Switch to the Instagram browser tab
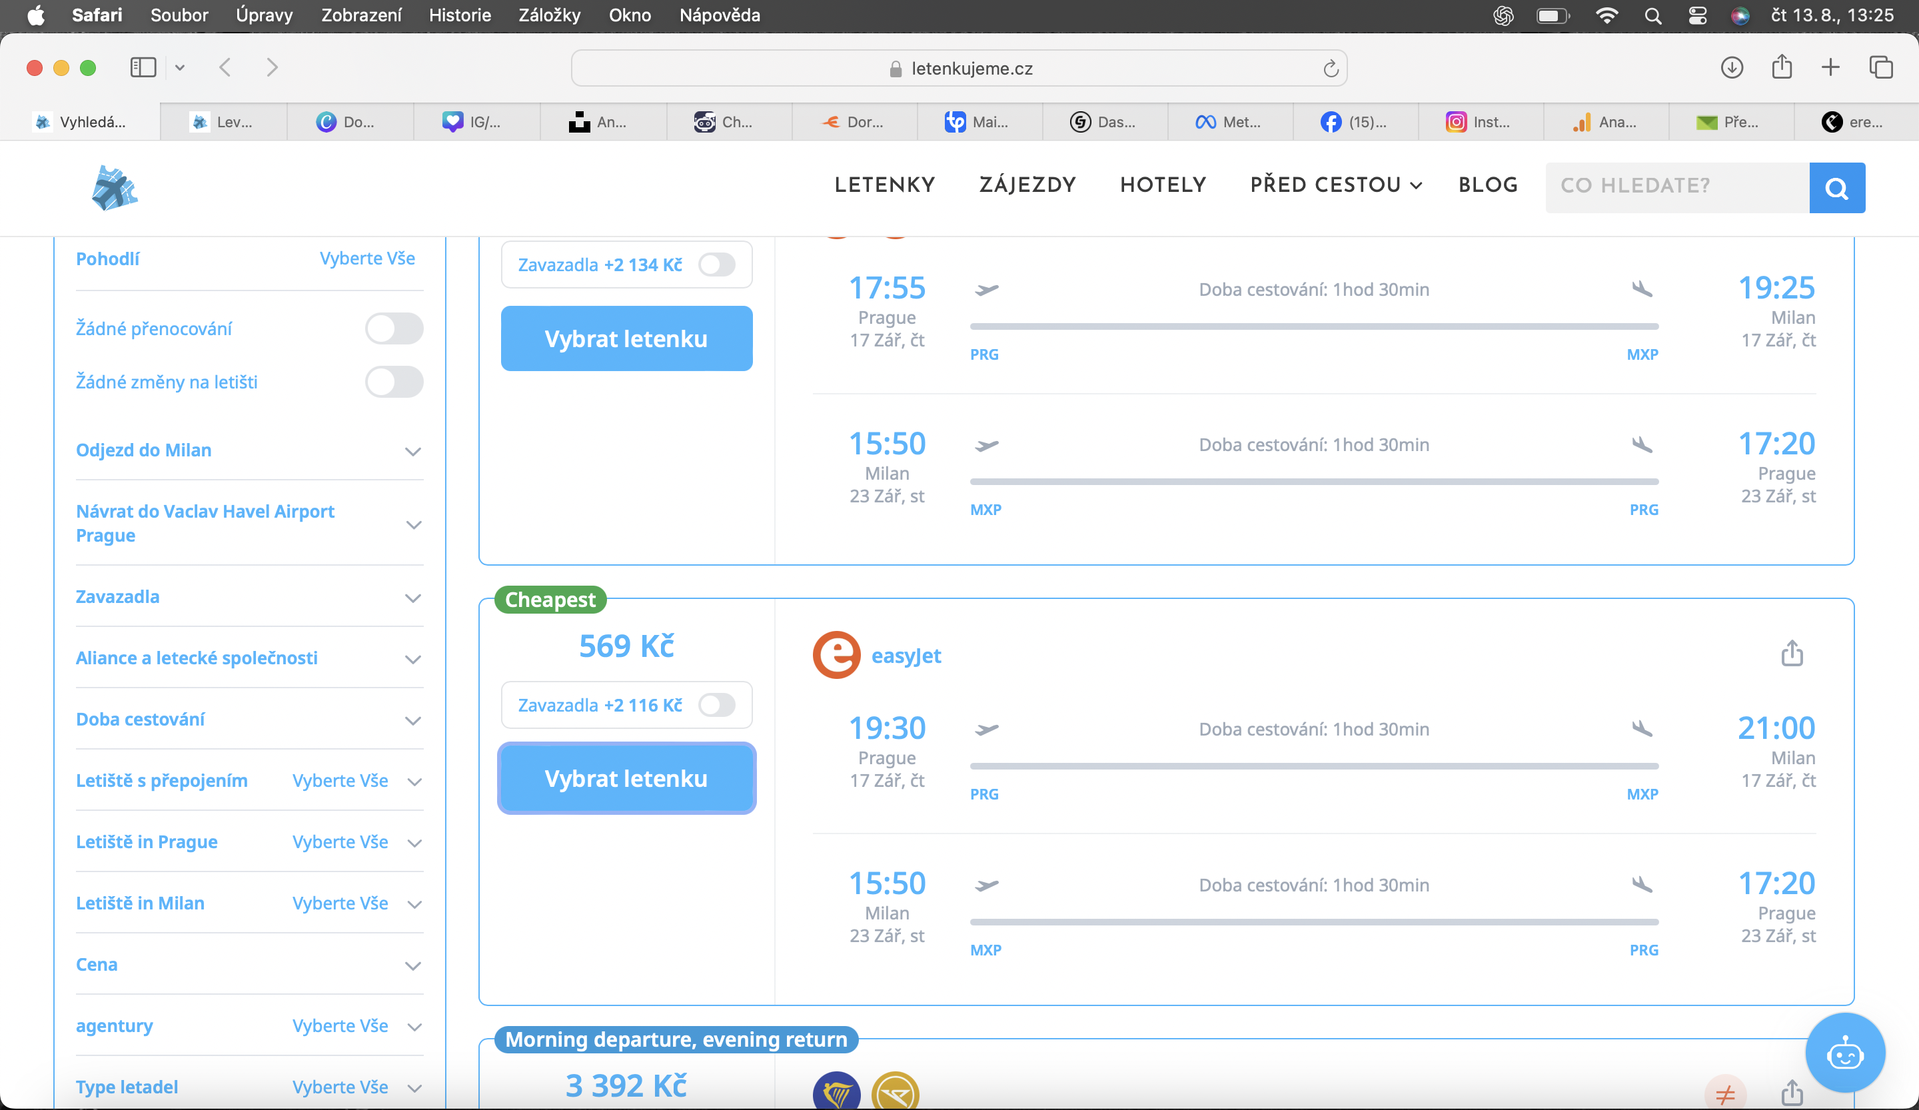Viewport: 1919px width, 1110px height. coord(1480,122)
